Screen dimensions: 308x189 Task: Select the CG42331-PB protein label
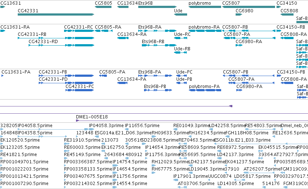[53, 72]
